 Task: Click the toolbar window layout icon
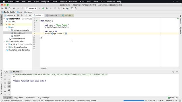pyautogui.click(x=72, y=8)
